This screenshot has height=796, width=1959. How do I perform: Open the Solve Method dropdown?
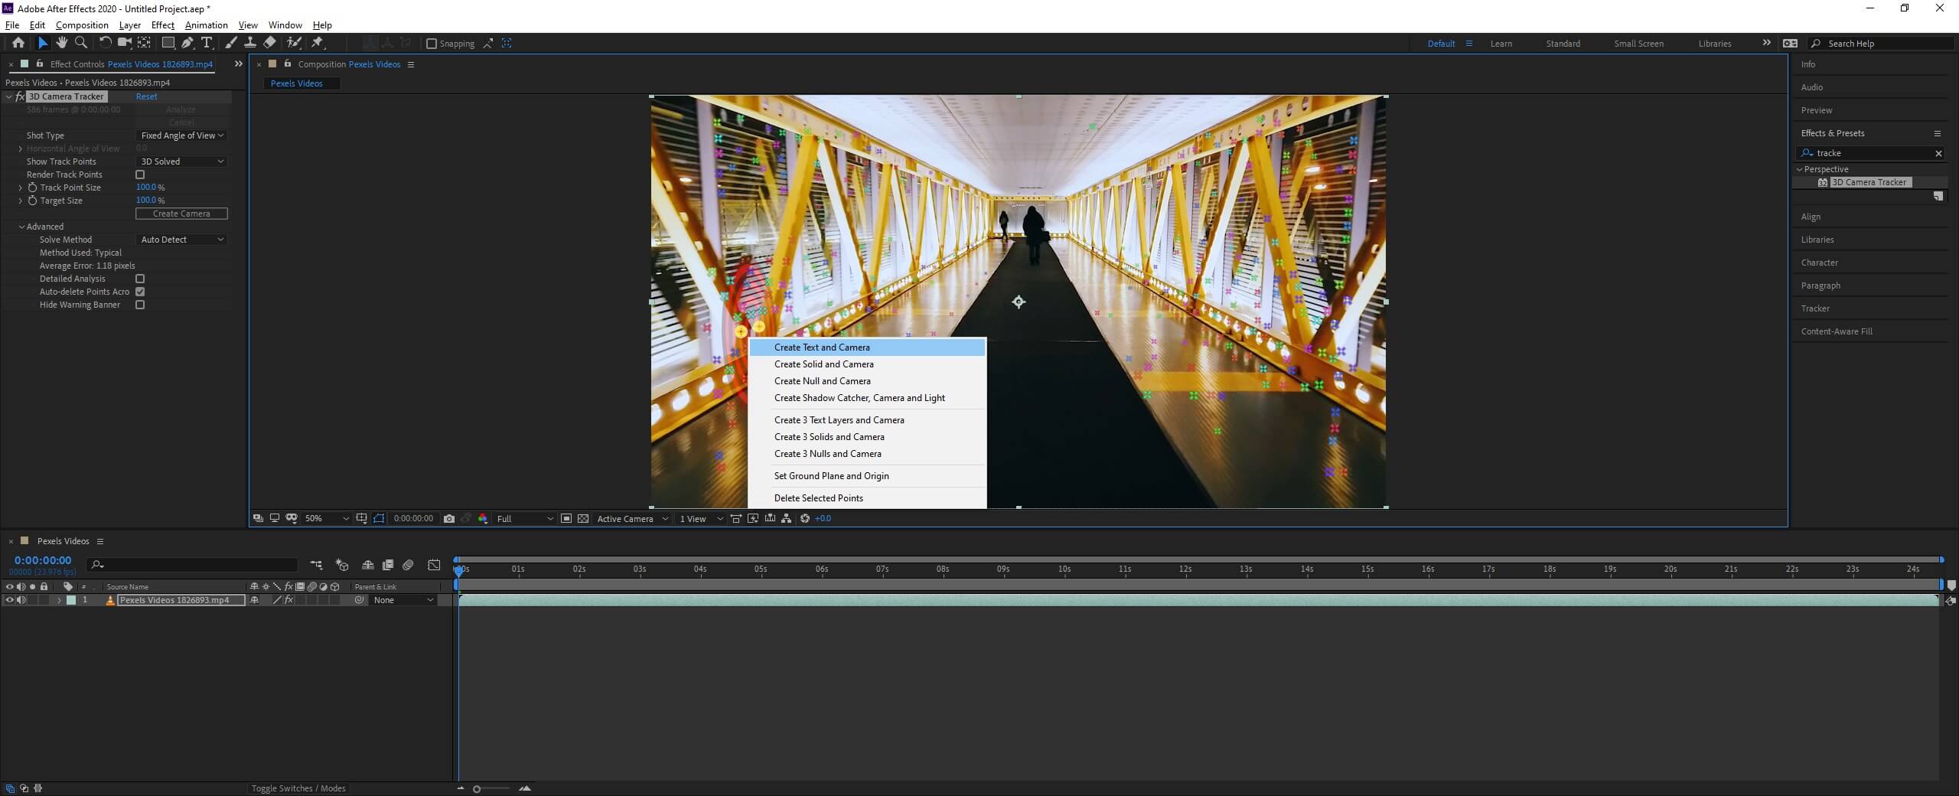pyautogui.click(x=182, y=240)
